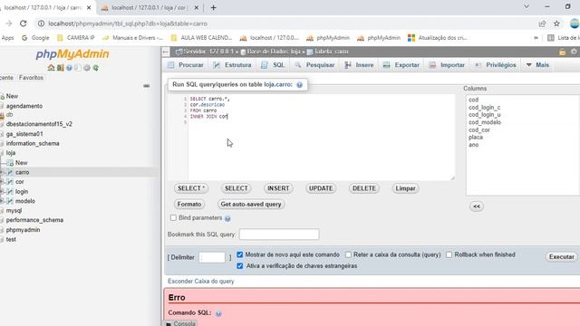Switch to the SQL tab
The width and height of the screenshot is (580, 326).
click(273, 65)
